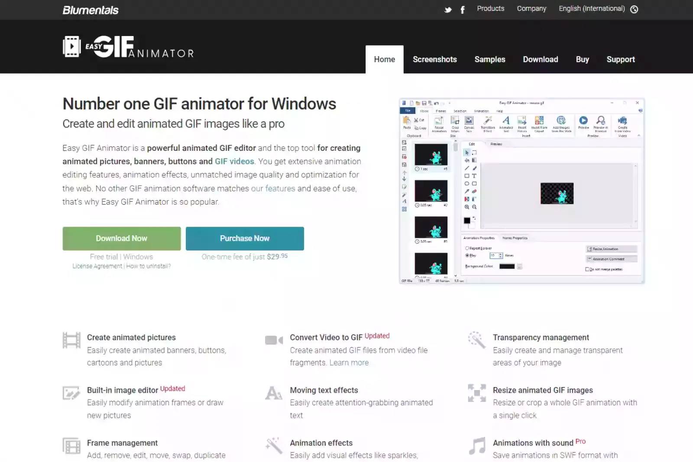Open the Screenshots page in the navigation
The image size is (693, 462).
[435, 59]
